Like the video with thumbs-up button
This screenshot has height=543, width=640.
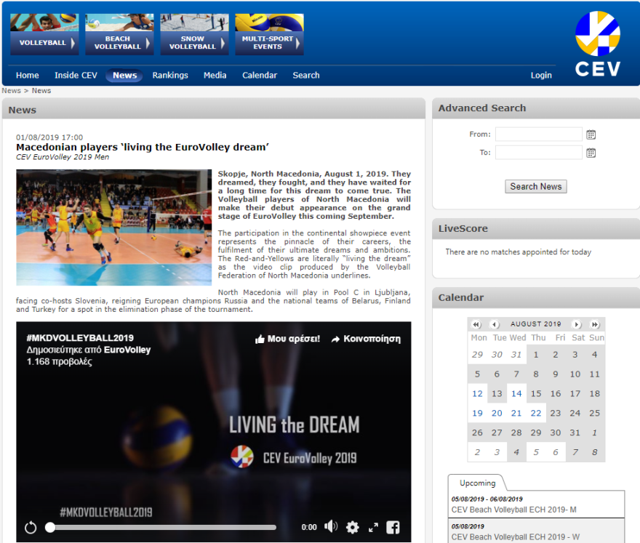[x=287, y=339]
